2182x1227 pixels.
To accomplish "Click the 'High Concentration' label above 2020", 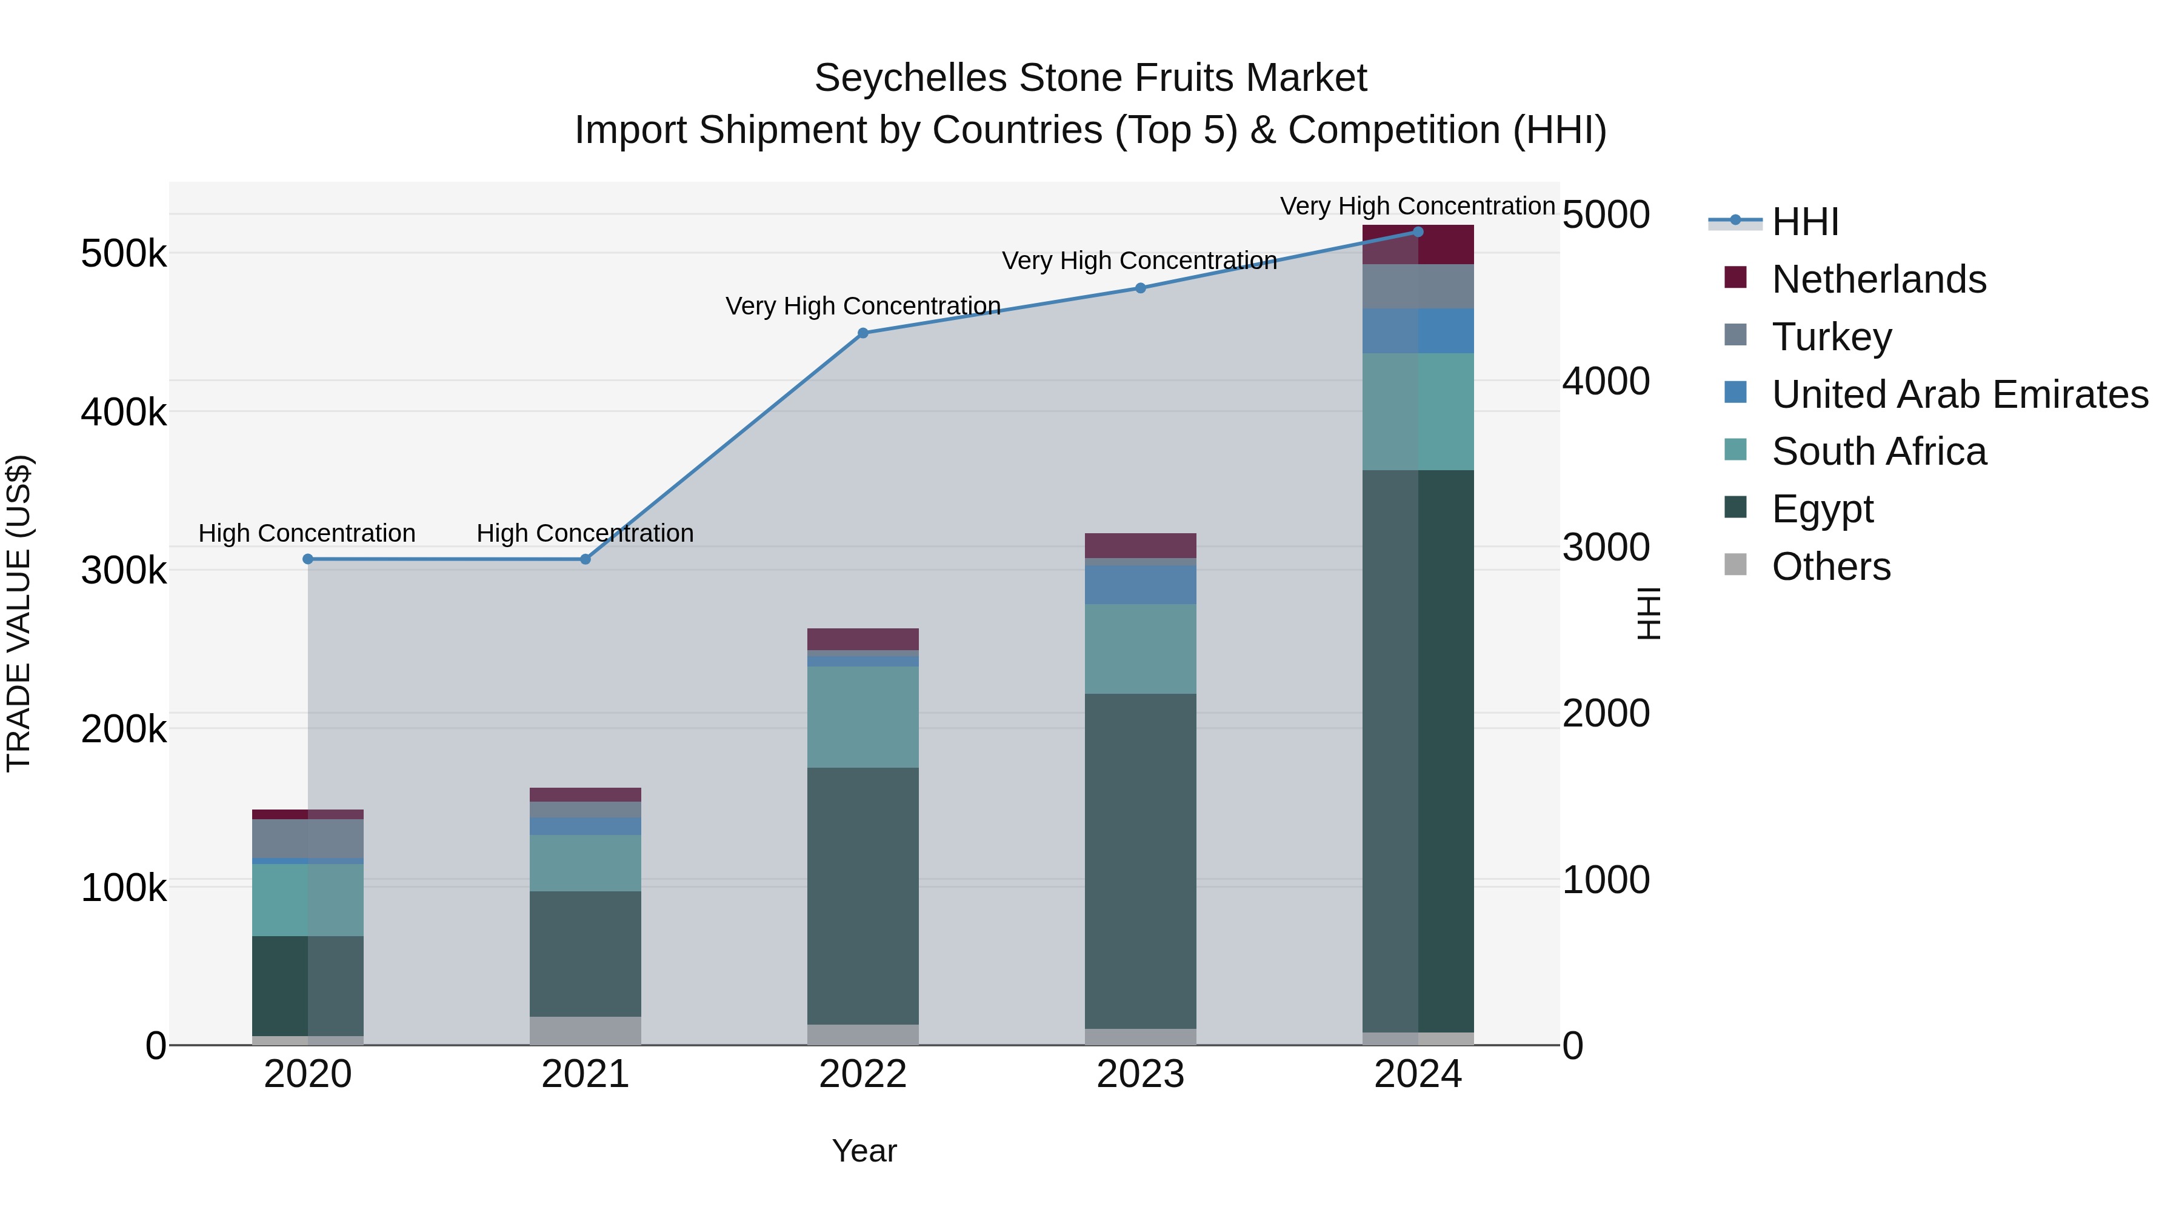I will pos(307,533).
